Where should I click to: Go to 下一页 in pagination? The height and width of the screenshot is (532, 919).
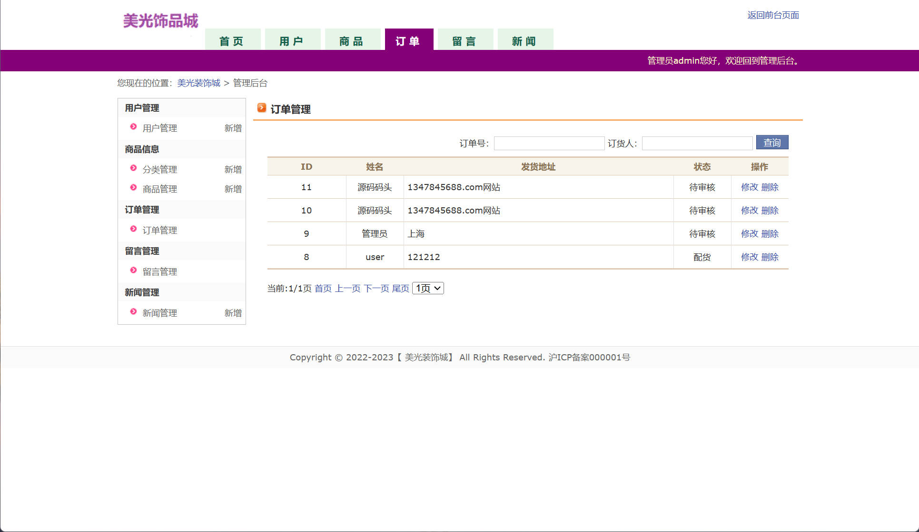(376, 289)
